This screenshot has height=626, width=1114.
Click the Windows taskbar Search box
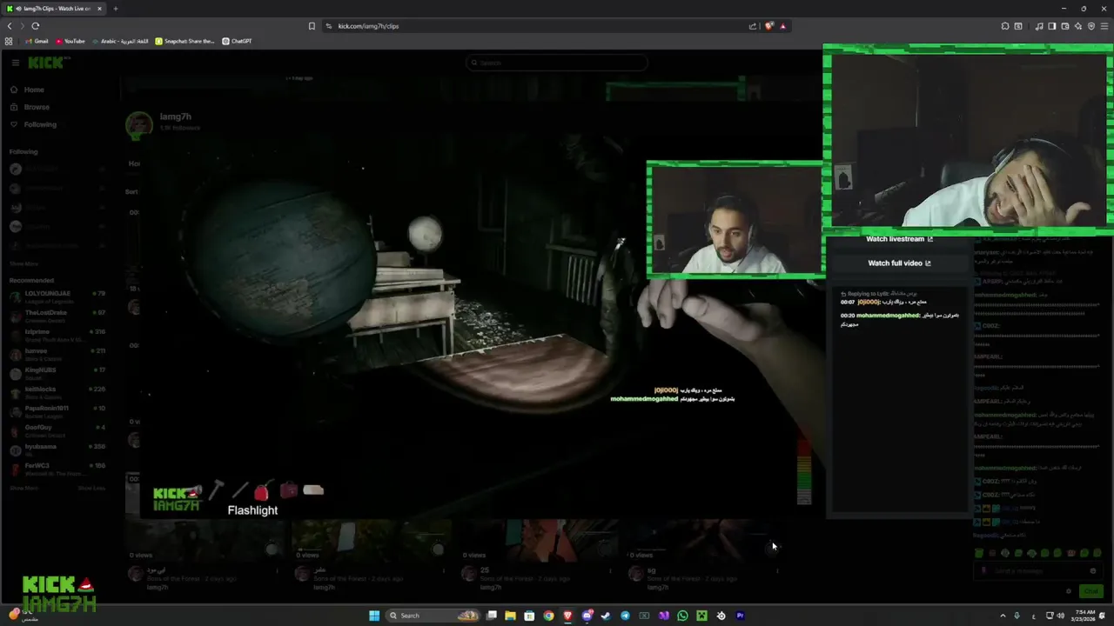pos(433,616)
